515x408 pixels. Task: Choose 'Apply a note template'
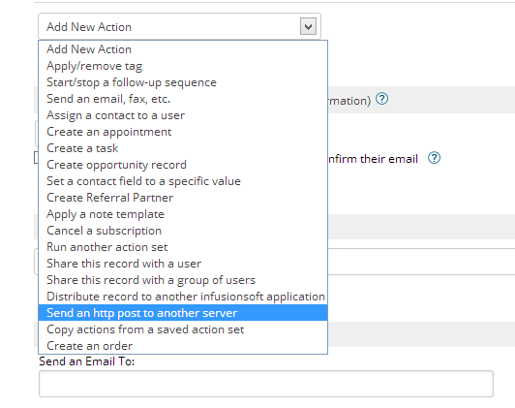click(183, 214)
